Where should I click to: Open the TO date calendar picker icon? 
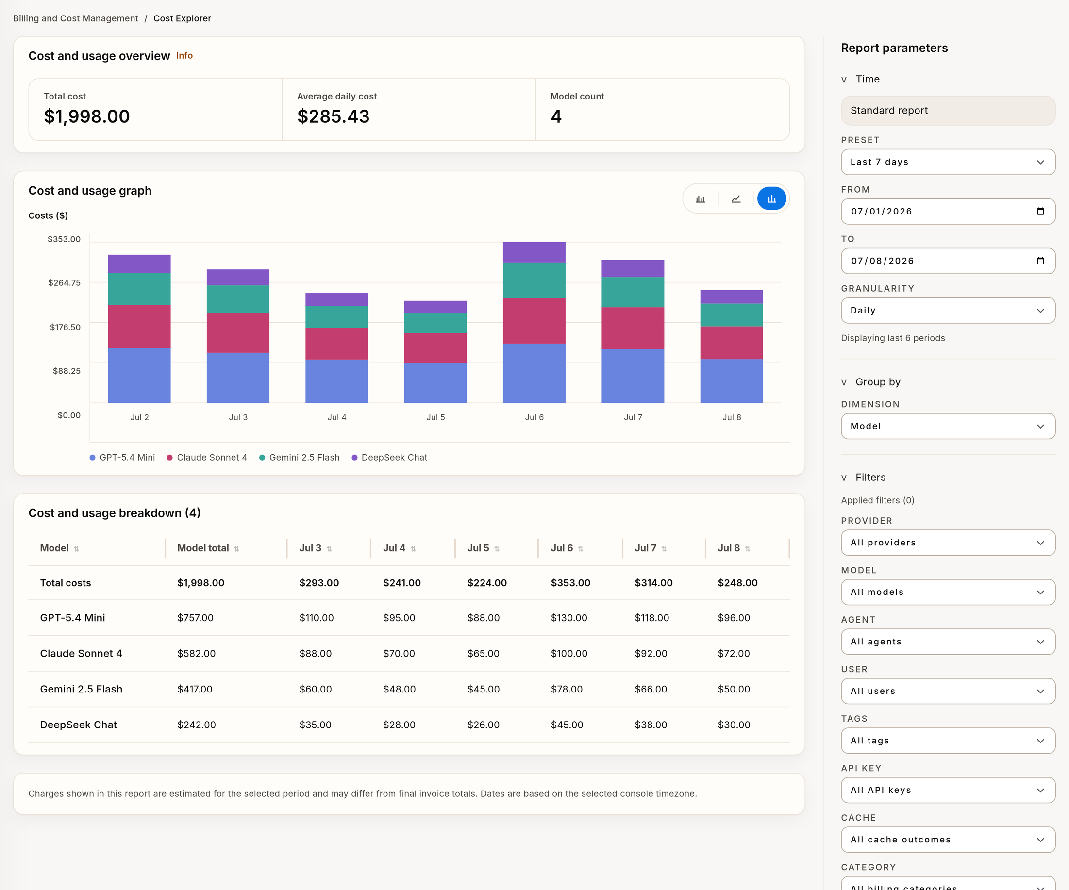click(1040, 261)
